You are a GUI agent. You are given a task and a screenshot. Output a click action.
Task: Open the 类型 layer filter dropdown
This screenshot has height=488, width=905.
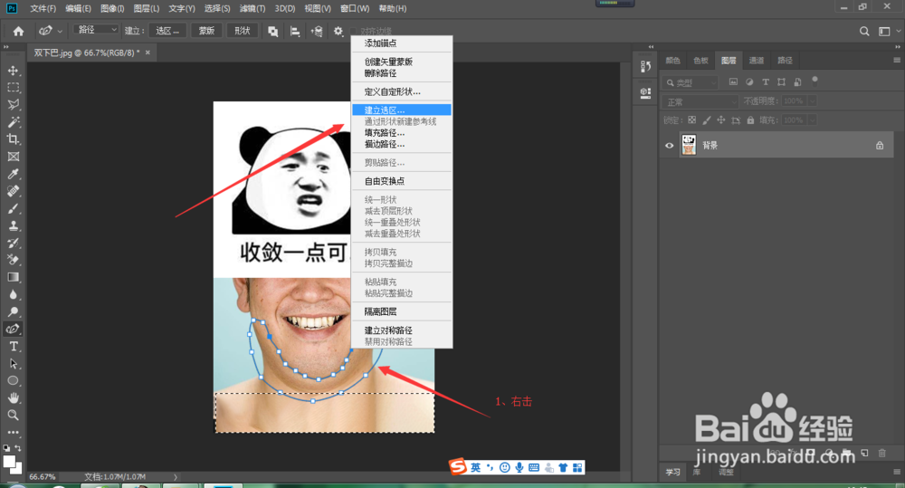pyautogui.click(x=691, y=82)
